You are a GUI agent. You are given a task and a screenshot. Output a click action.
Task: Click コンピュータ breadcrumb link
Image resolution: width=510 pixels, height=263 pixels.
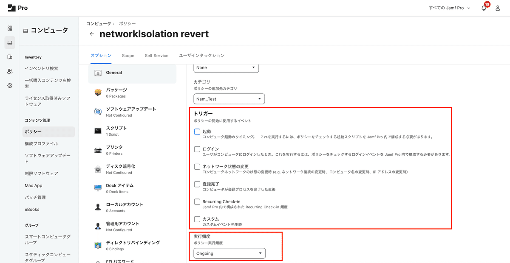pyautogui.click(x=99, y=24)
